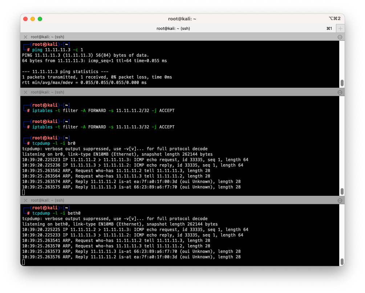Click the PING 11.11.11.3 56(84) bytes line
Viewport: 365px width, 293px height.
[x=85, y=55]
